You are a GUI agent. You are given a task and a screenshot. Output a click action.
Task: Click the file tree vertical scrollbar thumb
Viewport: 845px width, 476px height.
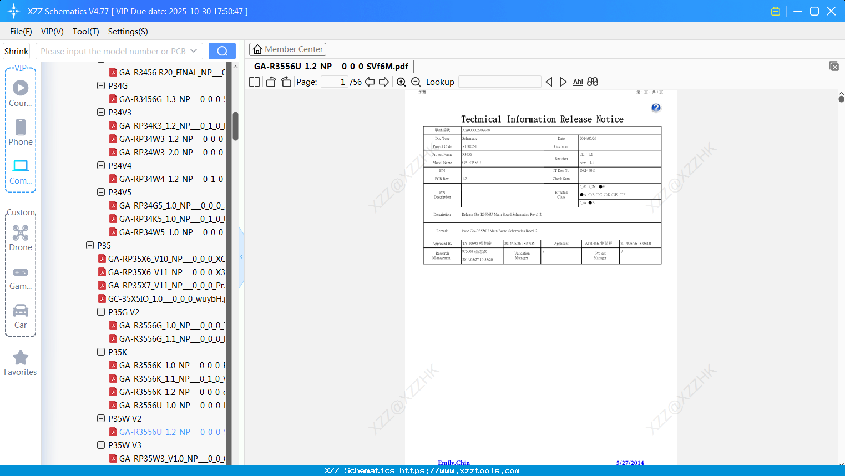pos(235,126)
